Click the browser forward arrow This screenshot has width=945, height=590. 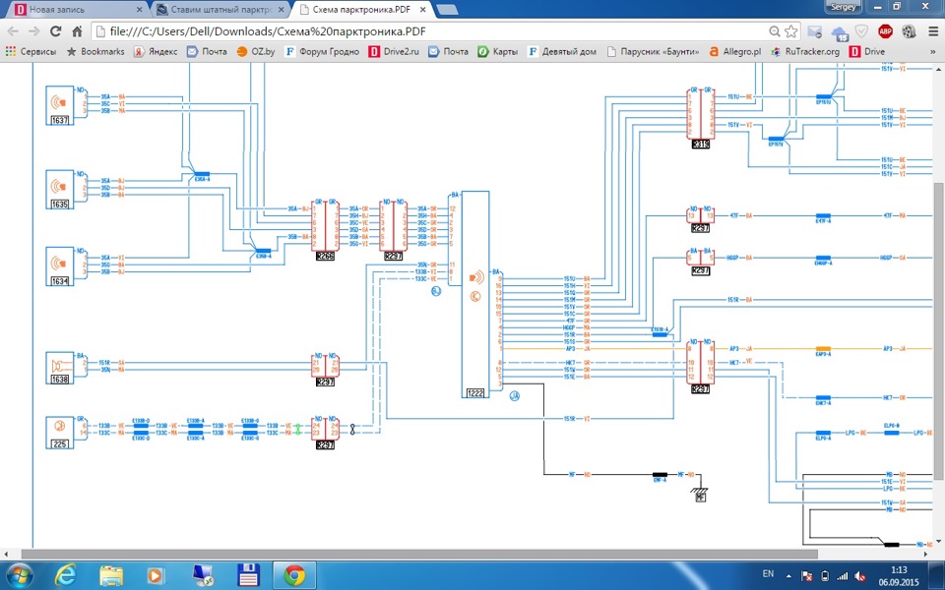click(34, 31)
